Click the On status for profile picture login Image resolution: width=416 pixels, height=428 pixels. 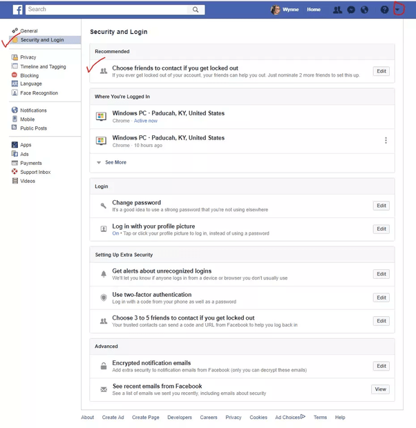tap(115, 233)
